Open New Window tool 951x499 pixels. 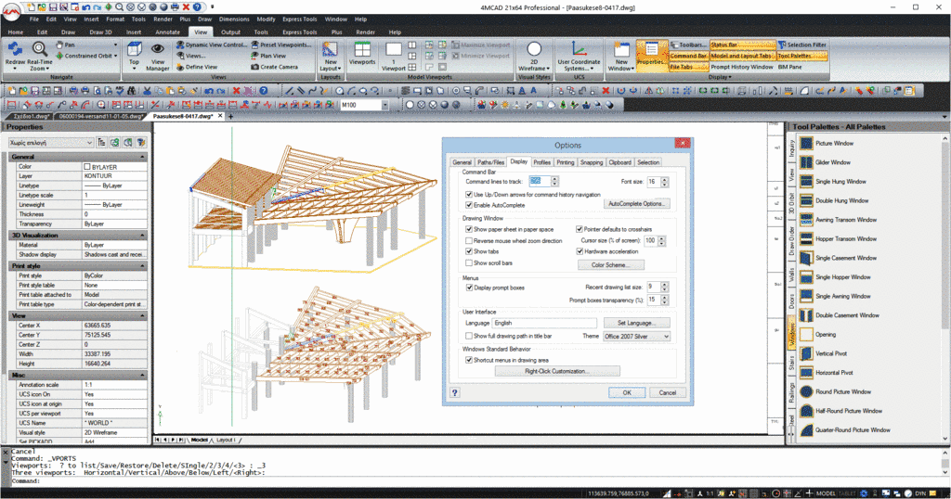(621, 57)
